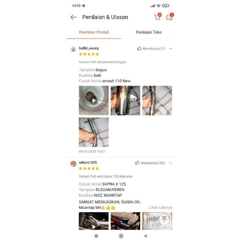Play fadhil_uwong's exhaust pipe video

(94, 100)
